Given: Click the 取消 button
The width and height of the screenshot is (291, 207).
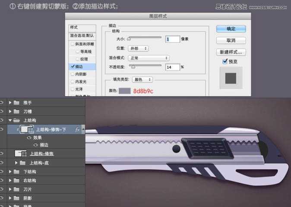Looking at the screenshot, I should tap(231, 41).
